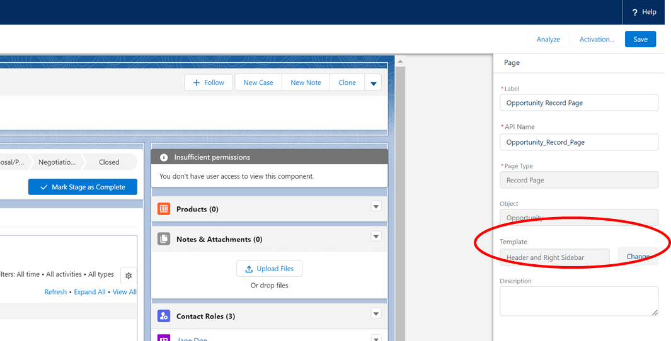Open the activity timeline settings gear
The image size is (671, 341).
coord(129,276)
